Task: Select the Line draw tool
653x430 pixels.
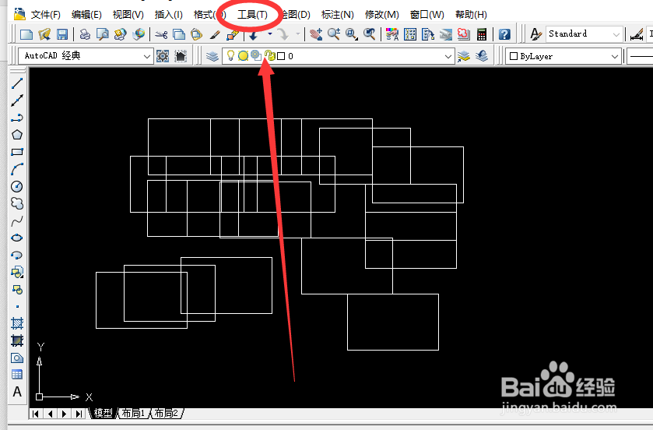Action: coord(17,83)
